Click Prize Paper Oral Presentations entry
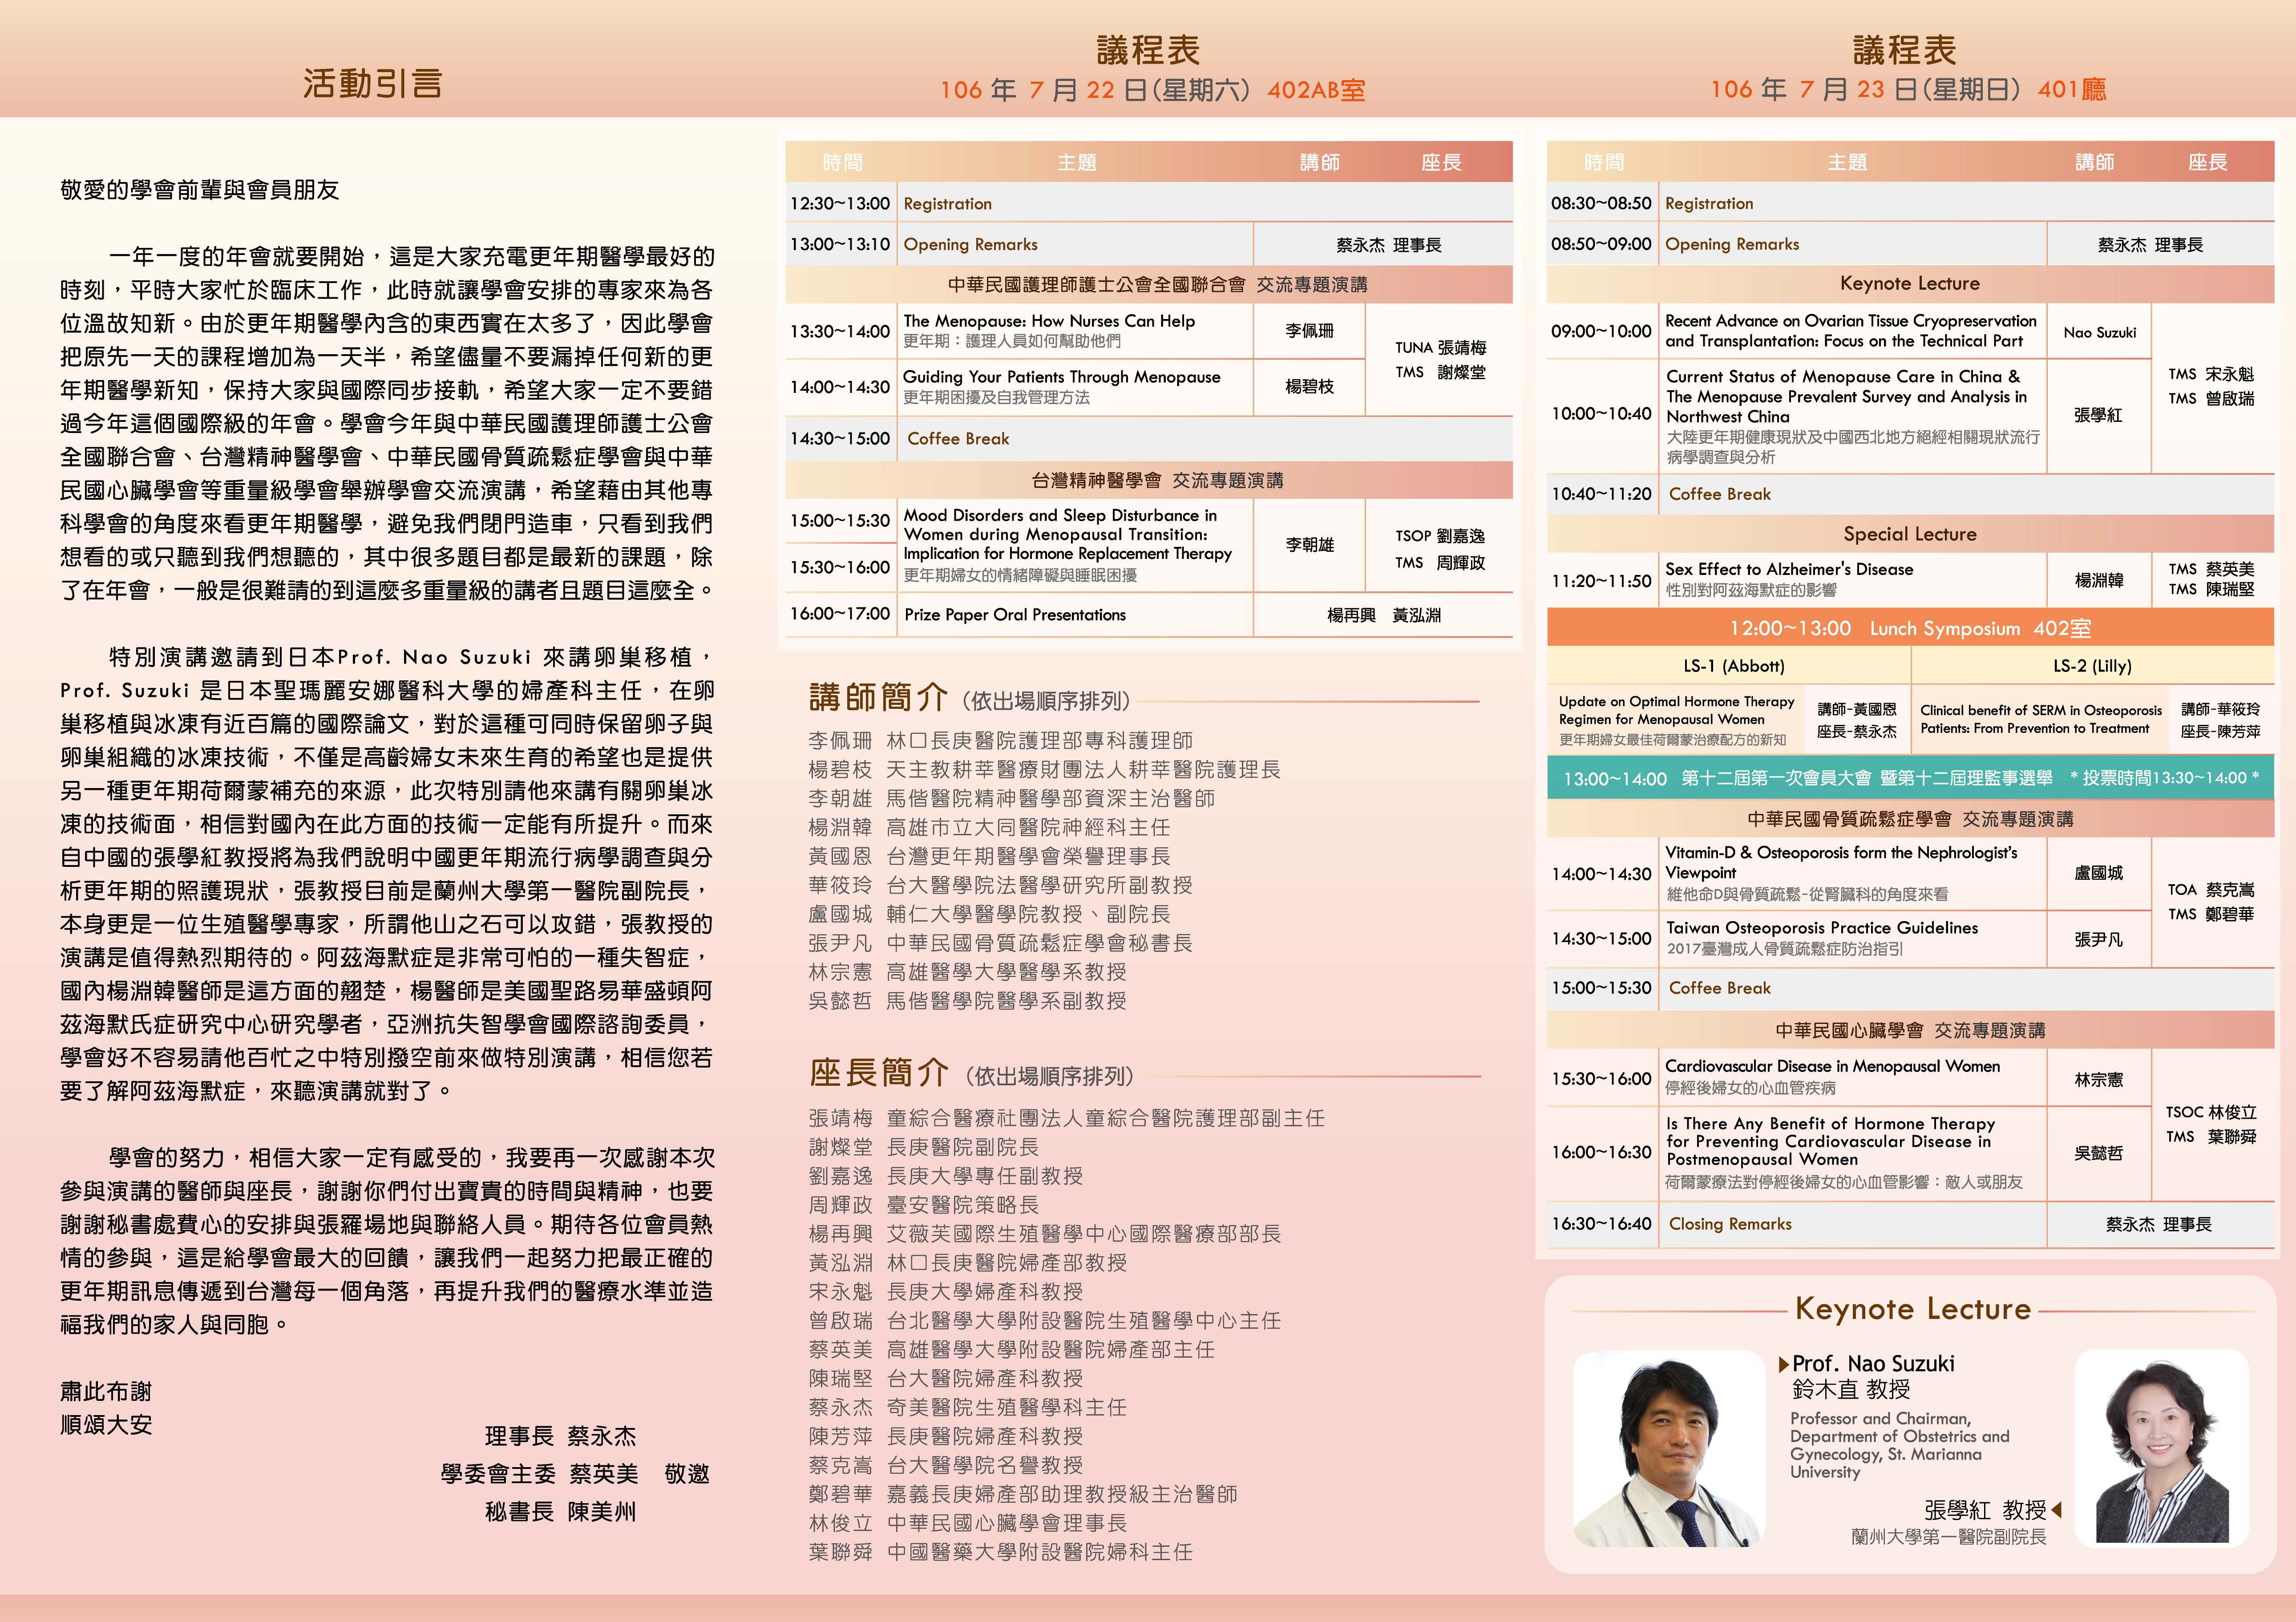 point(1015,615)
